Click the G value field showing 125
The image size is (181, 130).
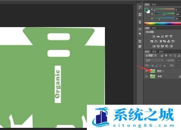coord(178,14)
